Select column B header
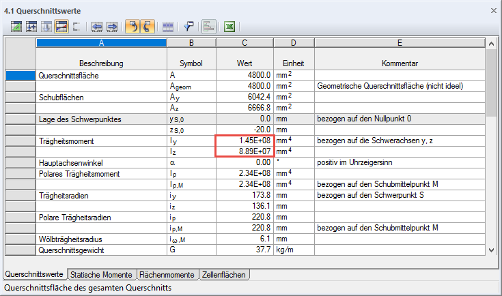The image size is (502, 296). coord(191,43)
